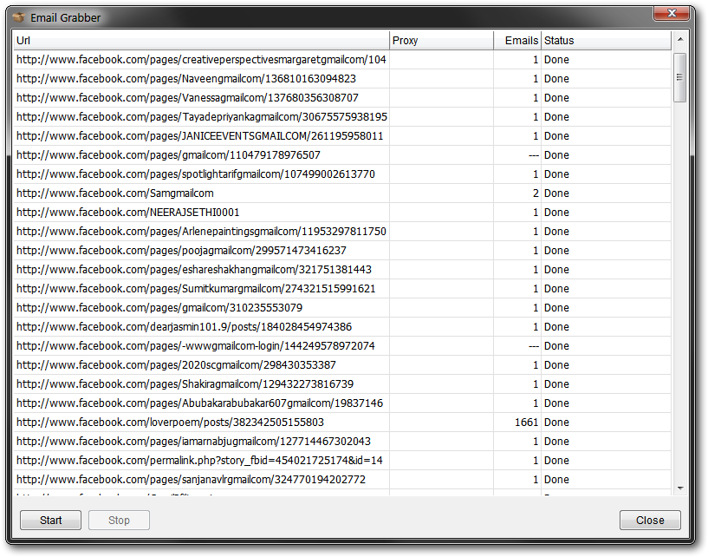Viewport: 708px width, 557px height.
Task: Select the creativeperspectivesmargaretgmailcom URL row
Action: coord(342,59)
